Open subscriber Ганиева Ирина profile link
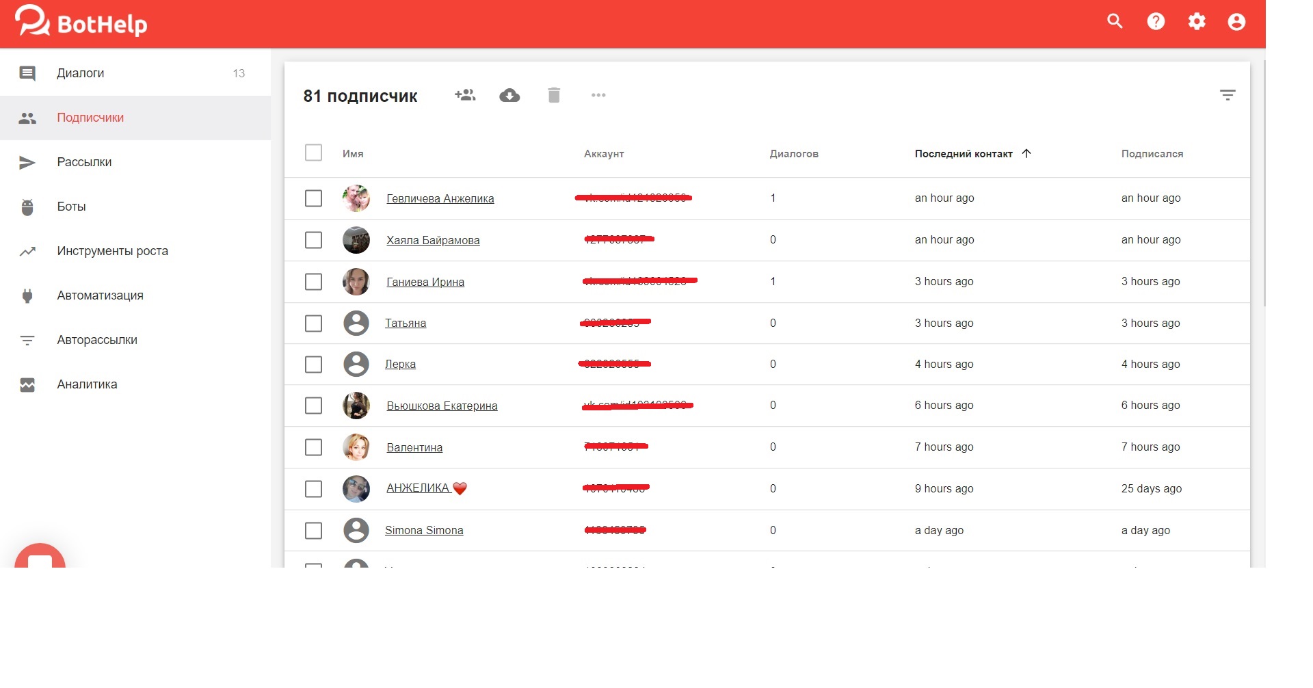1313x688 pixels. point(425,282)
